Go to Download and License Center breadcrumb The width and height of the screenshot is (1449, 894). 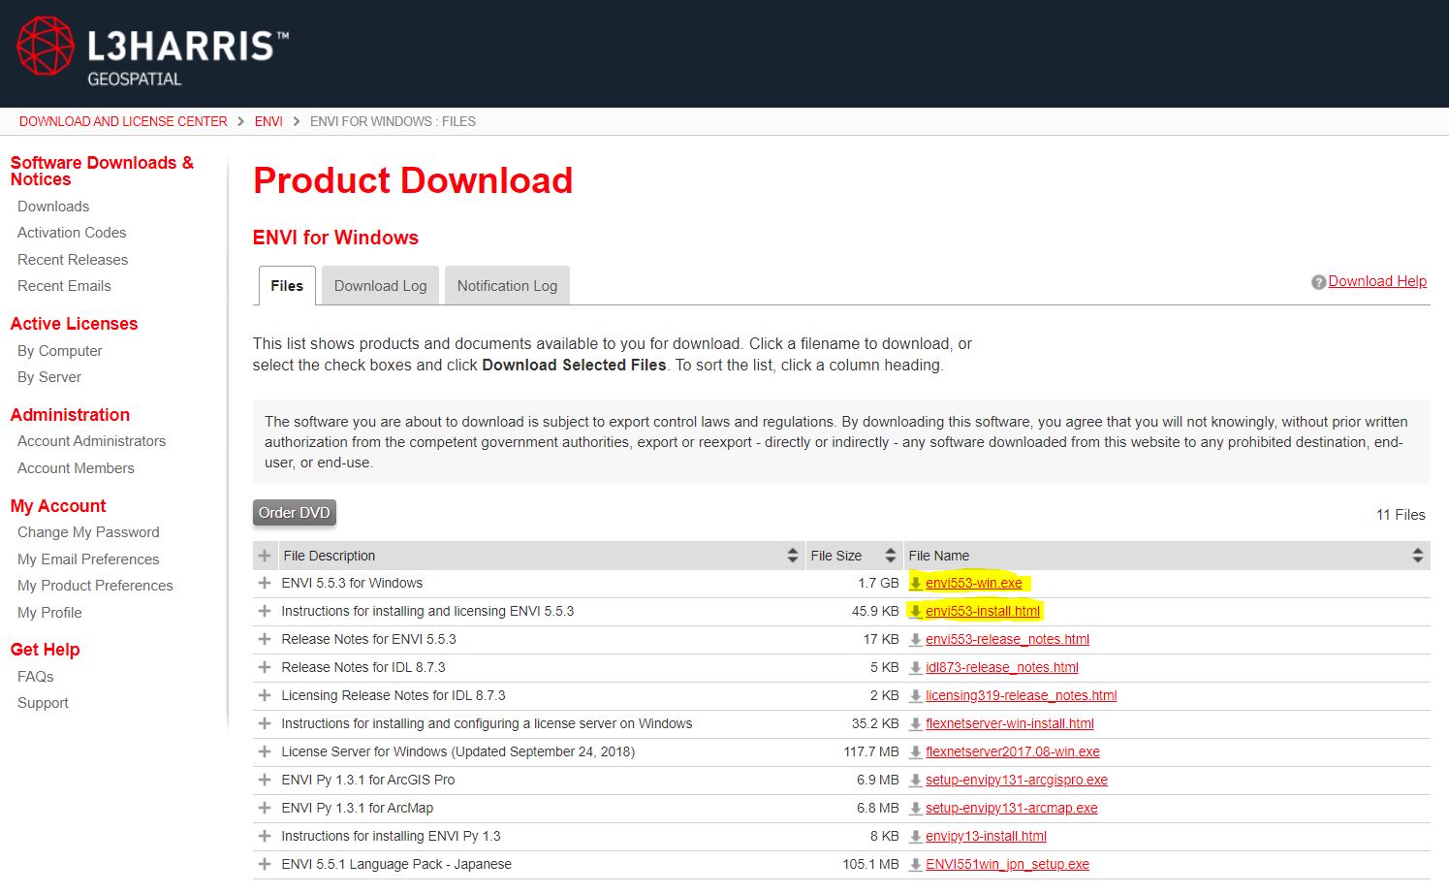pyautogui.click(x=123, y=121)
